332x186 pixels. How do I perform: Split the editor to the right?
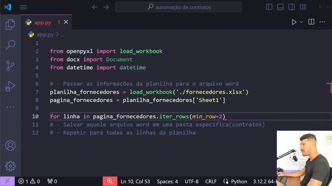311,22
